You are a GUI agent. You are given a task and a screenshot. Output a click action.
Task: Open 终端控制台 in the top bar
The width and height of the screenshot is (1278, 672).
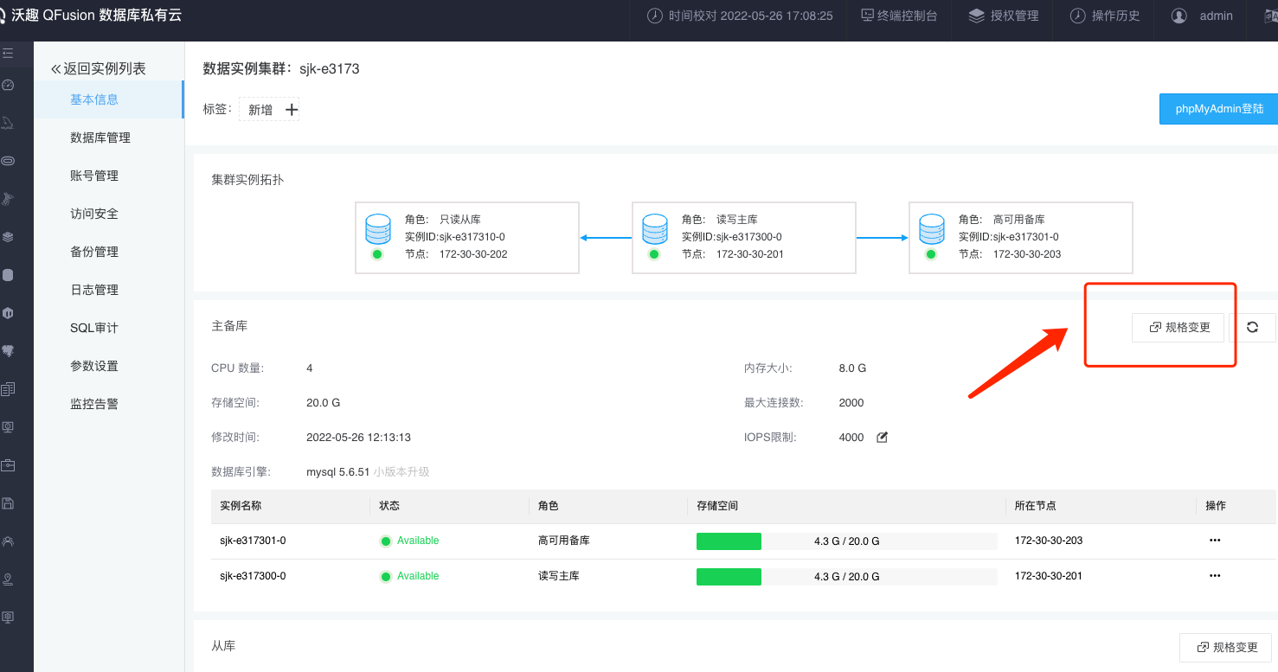899,16
